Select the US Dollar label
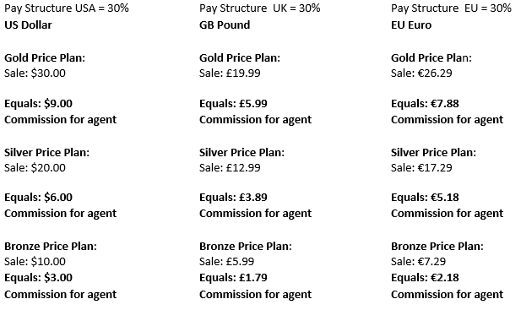Viewport: 521px width, 310px height. tap(28, 25)
